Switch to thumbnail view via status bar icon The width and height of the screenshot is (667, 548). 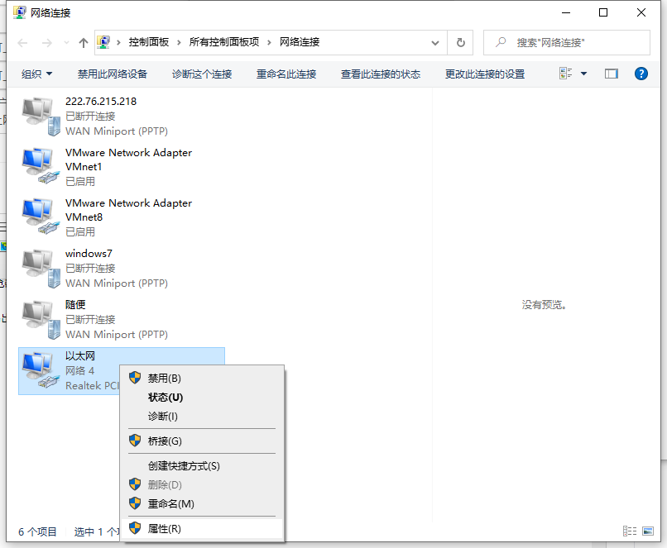pos(649,531)
